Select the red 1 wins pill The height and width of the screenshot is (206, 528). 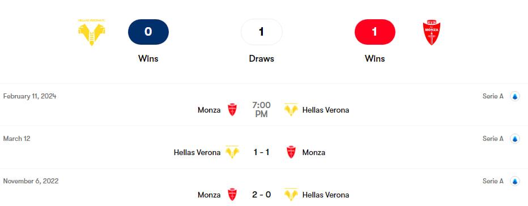(x=375, y=32)
